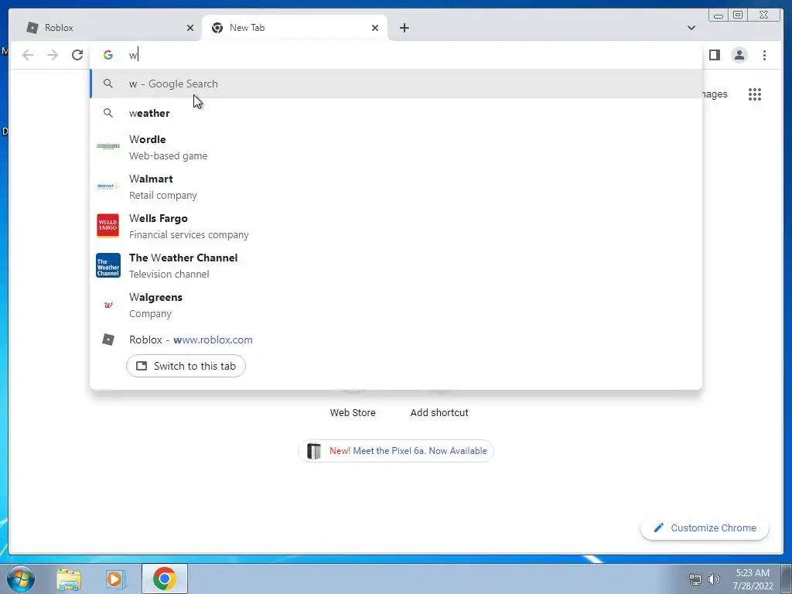Expand the tab search chevron
The height and width of the screenshot is (594, 792).
point(691,28)
